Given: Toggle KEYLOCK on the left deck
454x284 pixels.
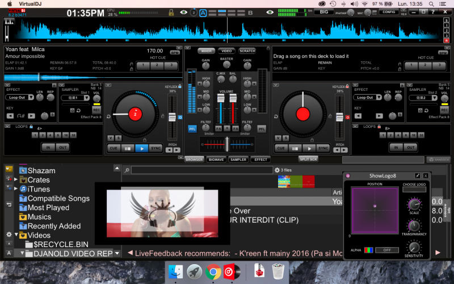Looking at the screenshot, I should coord(180,86).
